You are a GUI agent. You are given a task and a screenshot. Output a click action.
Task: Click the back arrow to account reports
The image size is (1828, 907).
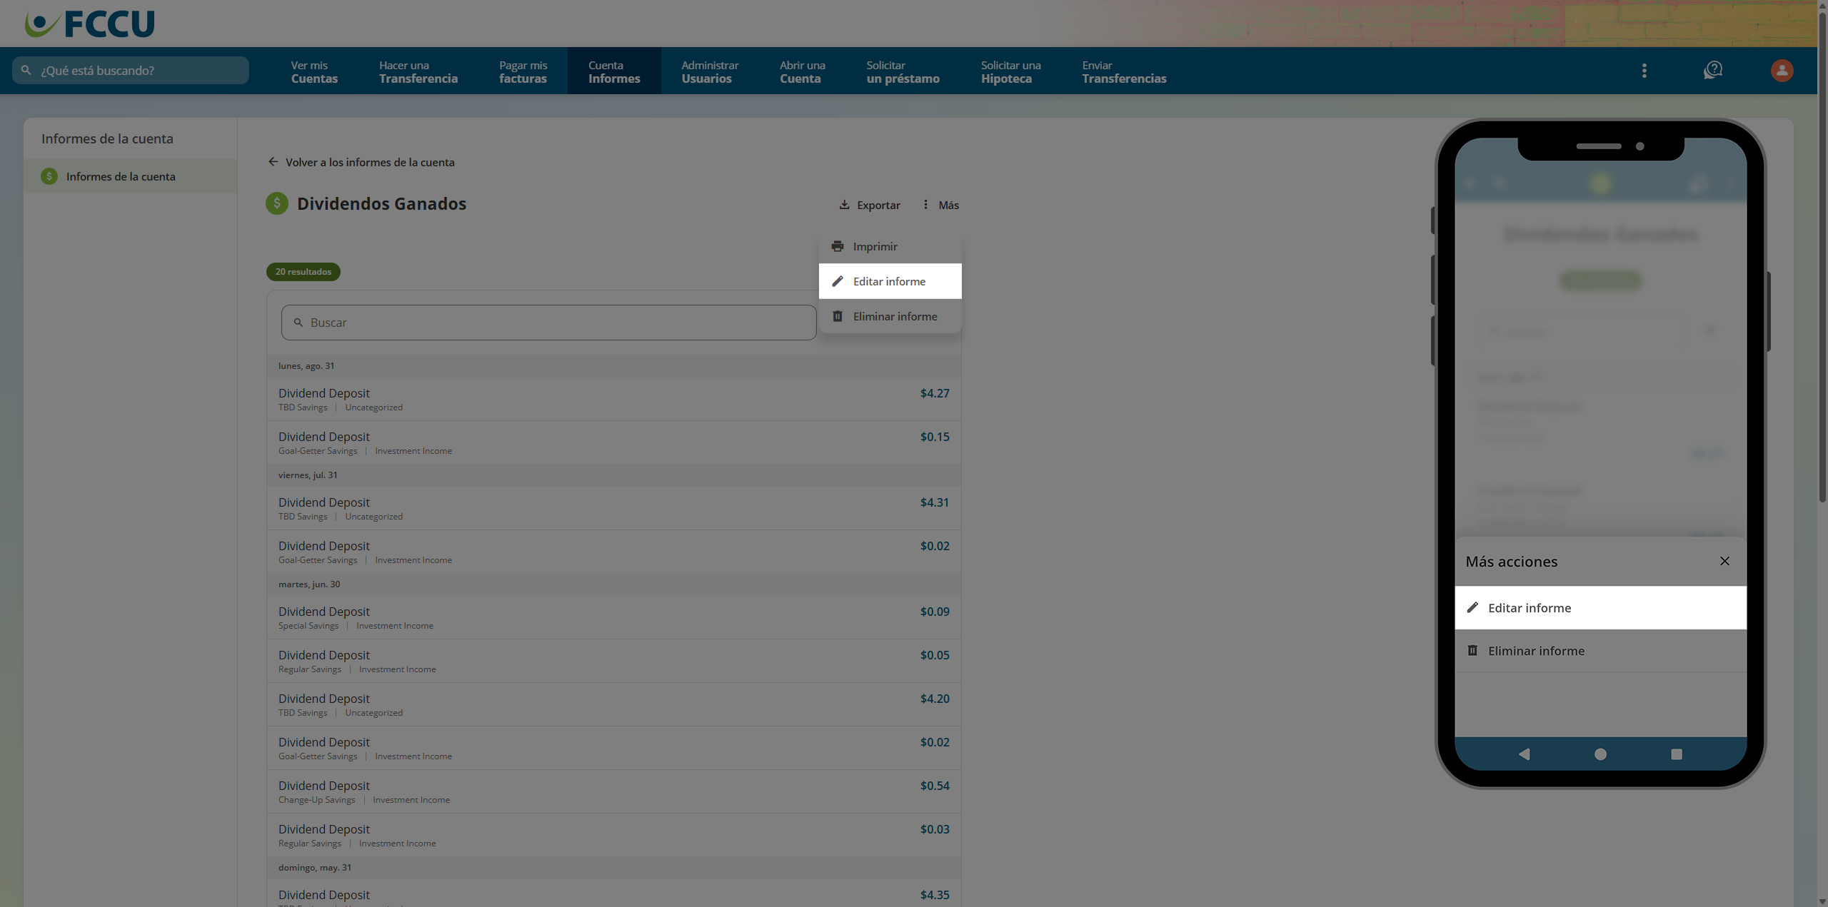point(273,162)
